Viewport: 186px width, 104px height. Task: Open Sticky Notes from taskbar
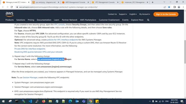tap(97, 101)
